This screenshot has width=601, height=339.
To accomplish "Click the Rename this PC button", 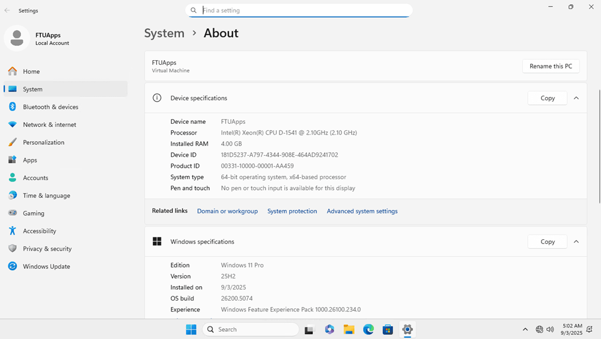I will click(x=551, y=66).
